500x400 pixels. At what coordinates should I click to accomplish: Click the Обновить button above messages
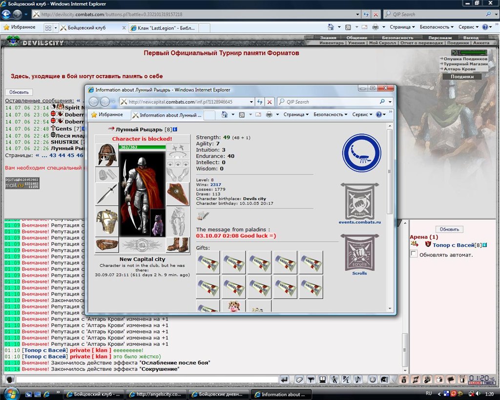[19, 92]
